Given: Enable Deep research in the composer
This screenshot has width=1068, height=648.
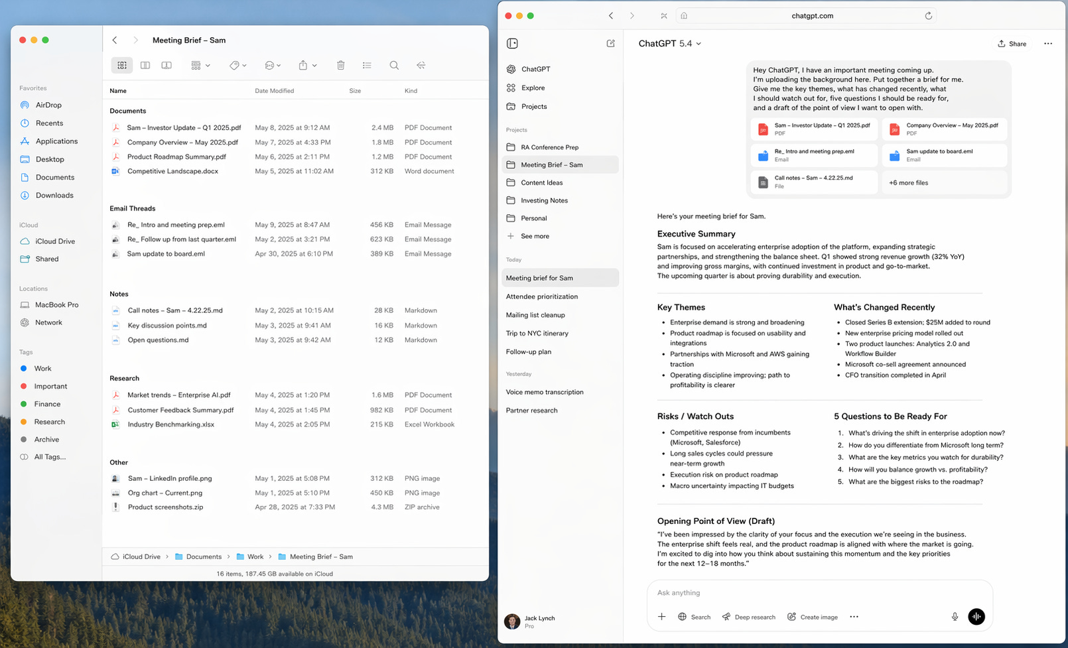Looking at the screenshot, I should click(748, 617).
